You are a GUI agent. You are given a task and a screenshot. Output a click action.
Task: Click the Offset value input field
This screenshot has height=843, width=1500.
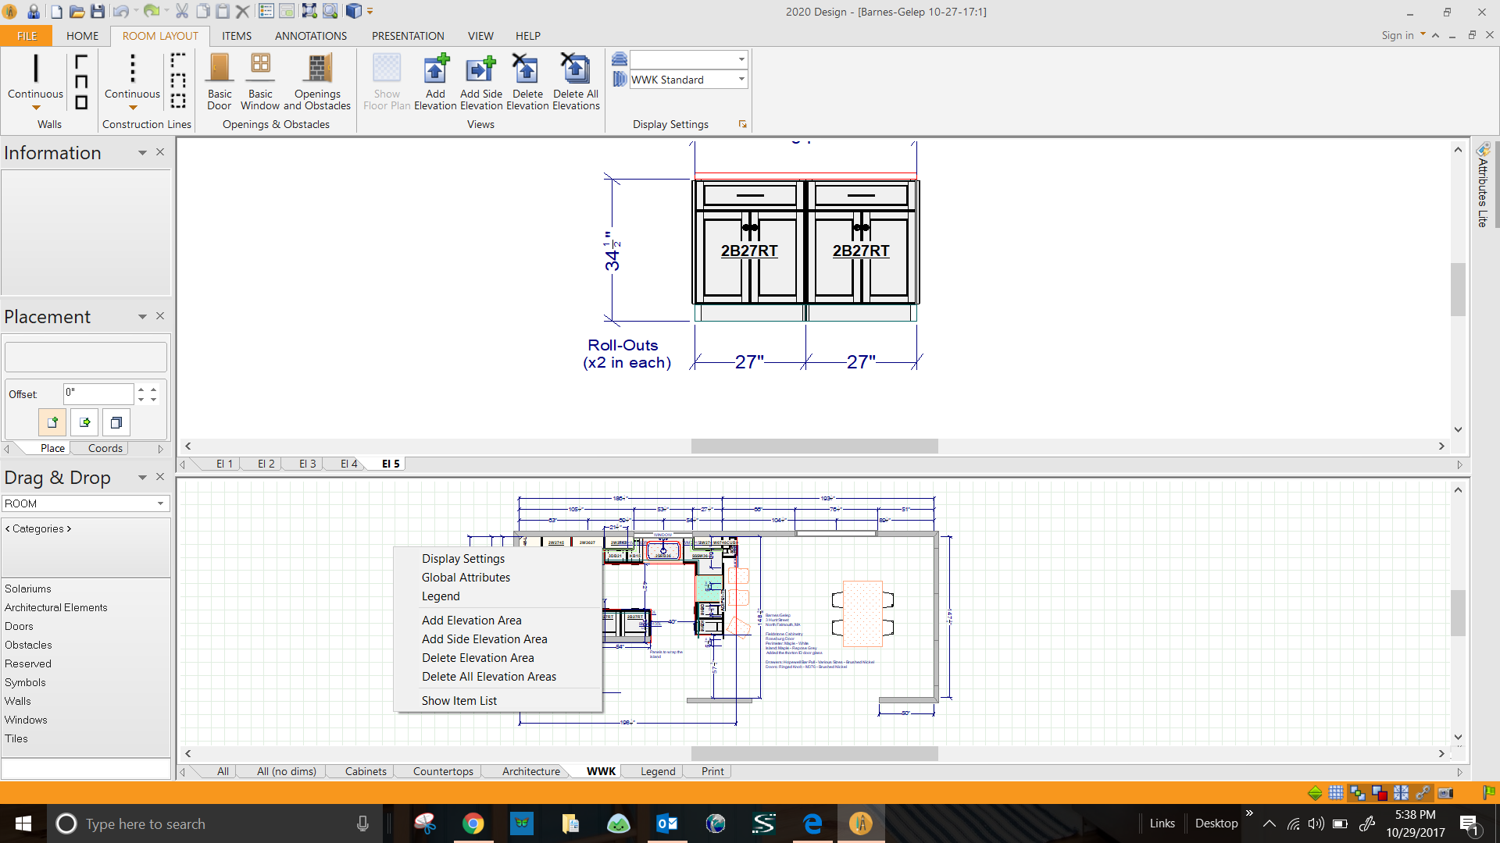pyautogui.click(x=98, y=393)
